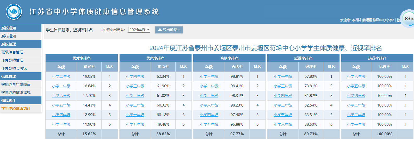Open 小学五年级 link in 合格率排名 table

tap(209, 124)
